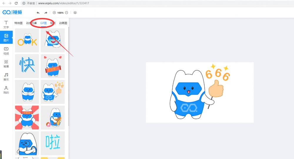The height and width of the screenshot is (159, 294).
Task: Insert the mascot with red banner gif
Action: (x=53, y=66)
